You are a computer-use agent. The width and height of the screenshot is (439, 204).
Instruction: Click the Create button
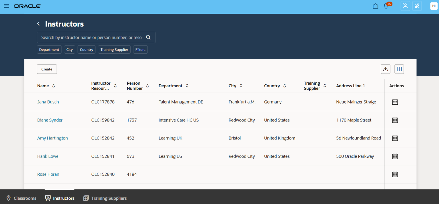47,69
